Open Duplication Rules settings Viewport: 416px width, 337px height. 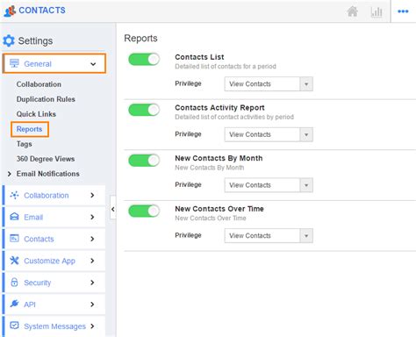46,99
